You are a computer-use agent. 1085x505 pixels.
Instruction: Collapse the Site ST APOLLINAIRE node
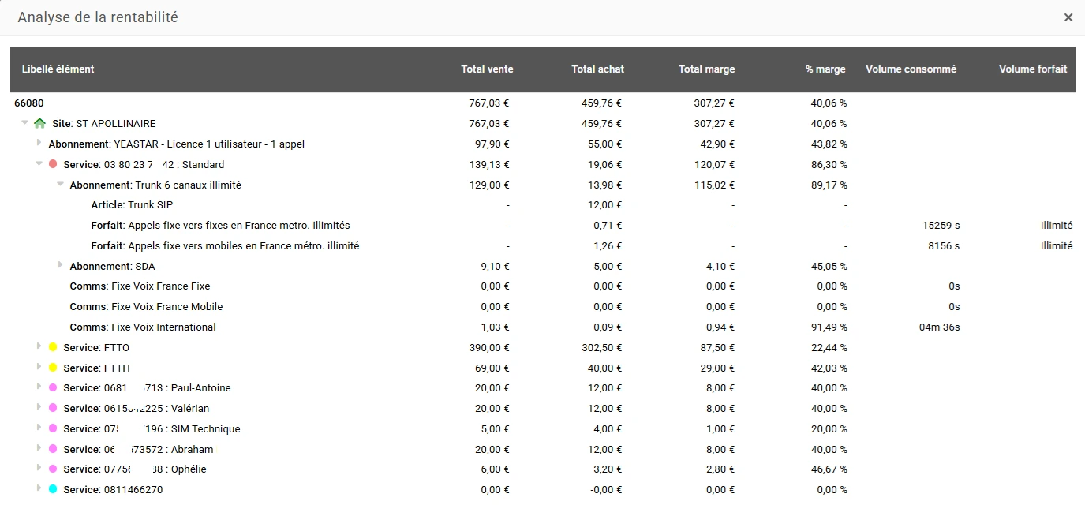24,122
